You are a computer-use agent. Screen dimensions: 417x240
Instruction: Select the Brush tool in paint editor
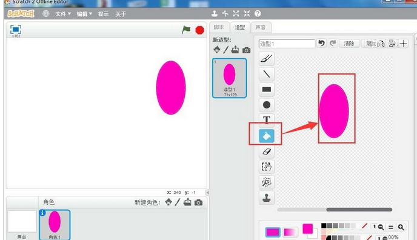(267, 58)
